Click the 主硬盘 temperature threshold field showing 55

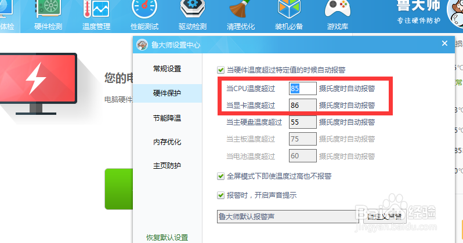[303, 122]
